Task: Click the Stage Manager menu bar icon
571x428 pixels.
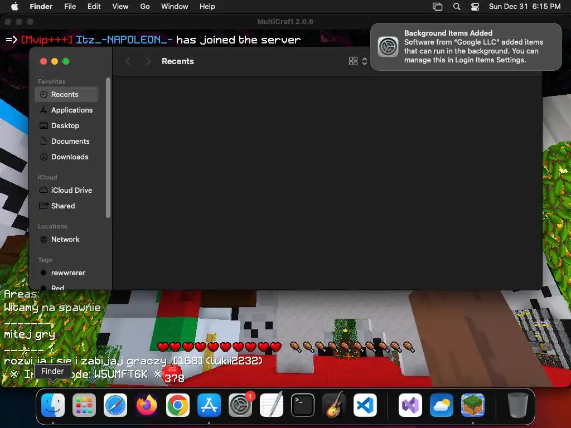Action: tap(437, 6)
